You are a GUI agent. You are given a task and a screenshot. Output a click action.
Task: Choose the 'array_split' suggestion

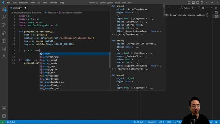pos(75,70)
